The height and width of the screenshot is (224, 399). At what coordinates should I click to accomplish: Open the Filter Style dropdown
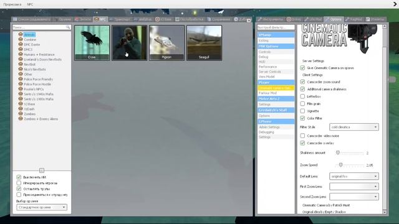pyautogui.click(x=354, y=127)
